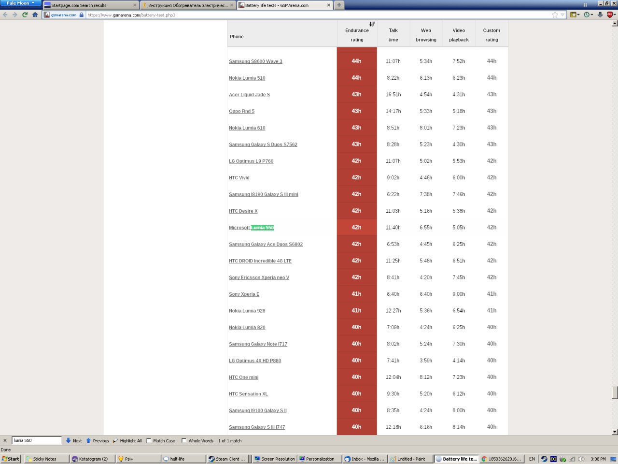Image resolution: width=618 pixels, height=464 pixels.
Task: Sort table by Custom rating header
Action: point(492,35)
